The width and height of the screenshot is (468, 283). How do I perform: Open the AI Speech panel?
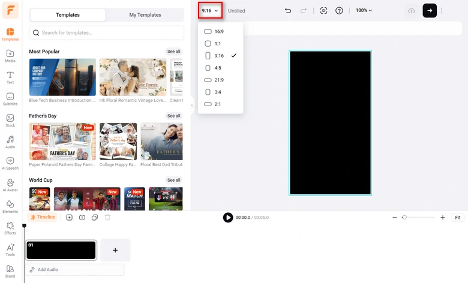click(x=10, y=164)
